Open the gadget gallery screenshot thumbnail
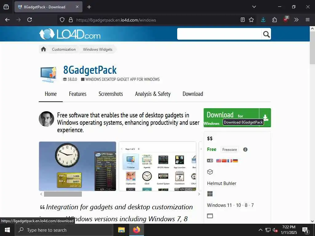Viewport: 315px width, 236px height. (157, 166)
